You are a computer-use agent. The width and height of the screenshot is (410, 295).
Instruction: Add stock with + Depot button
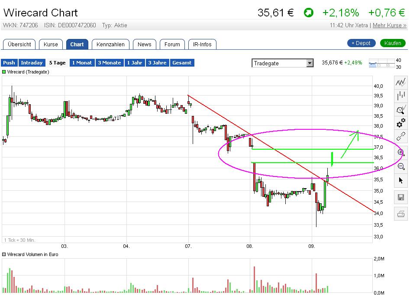click(x=361, y=43)
